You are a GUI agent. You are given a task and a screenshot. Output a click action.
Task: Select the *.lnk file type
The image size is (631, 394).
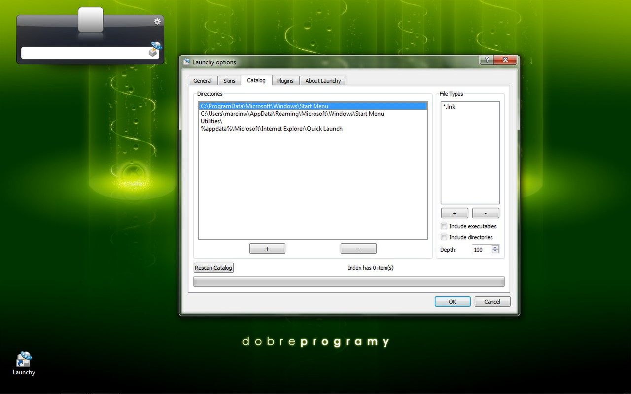point(470,107)
